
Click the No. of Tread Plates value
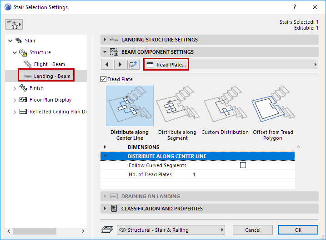194,174
